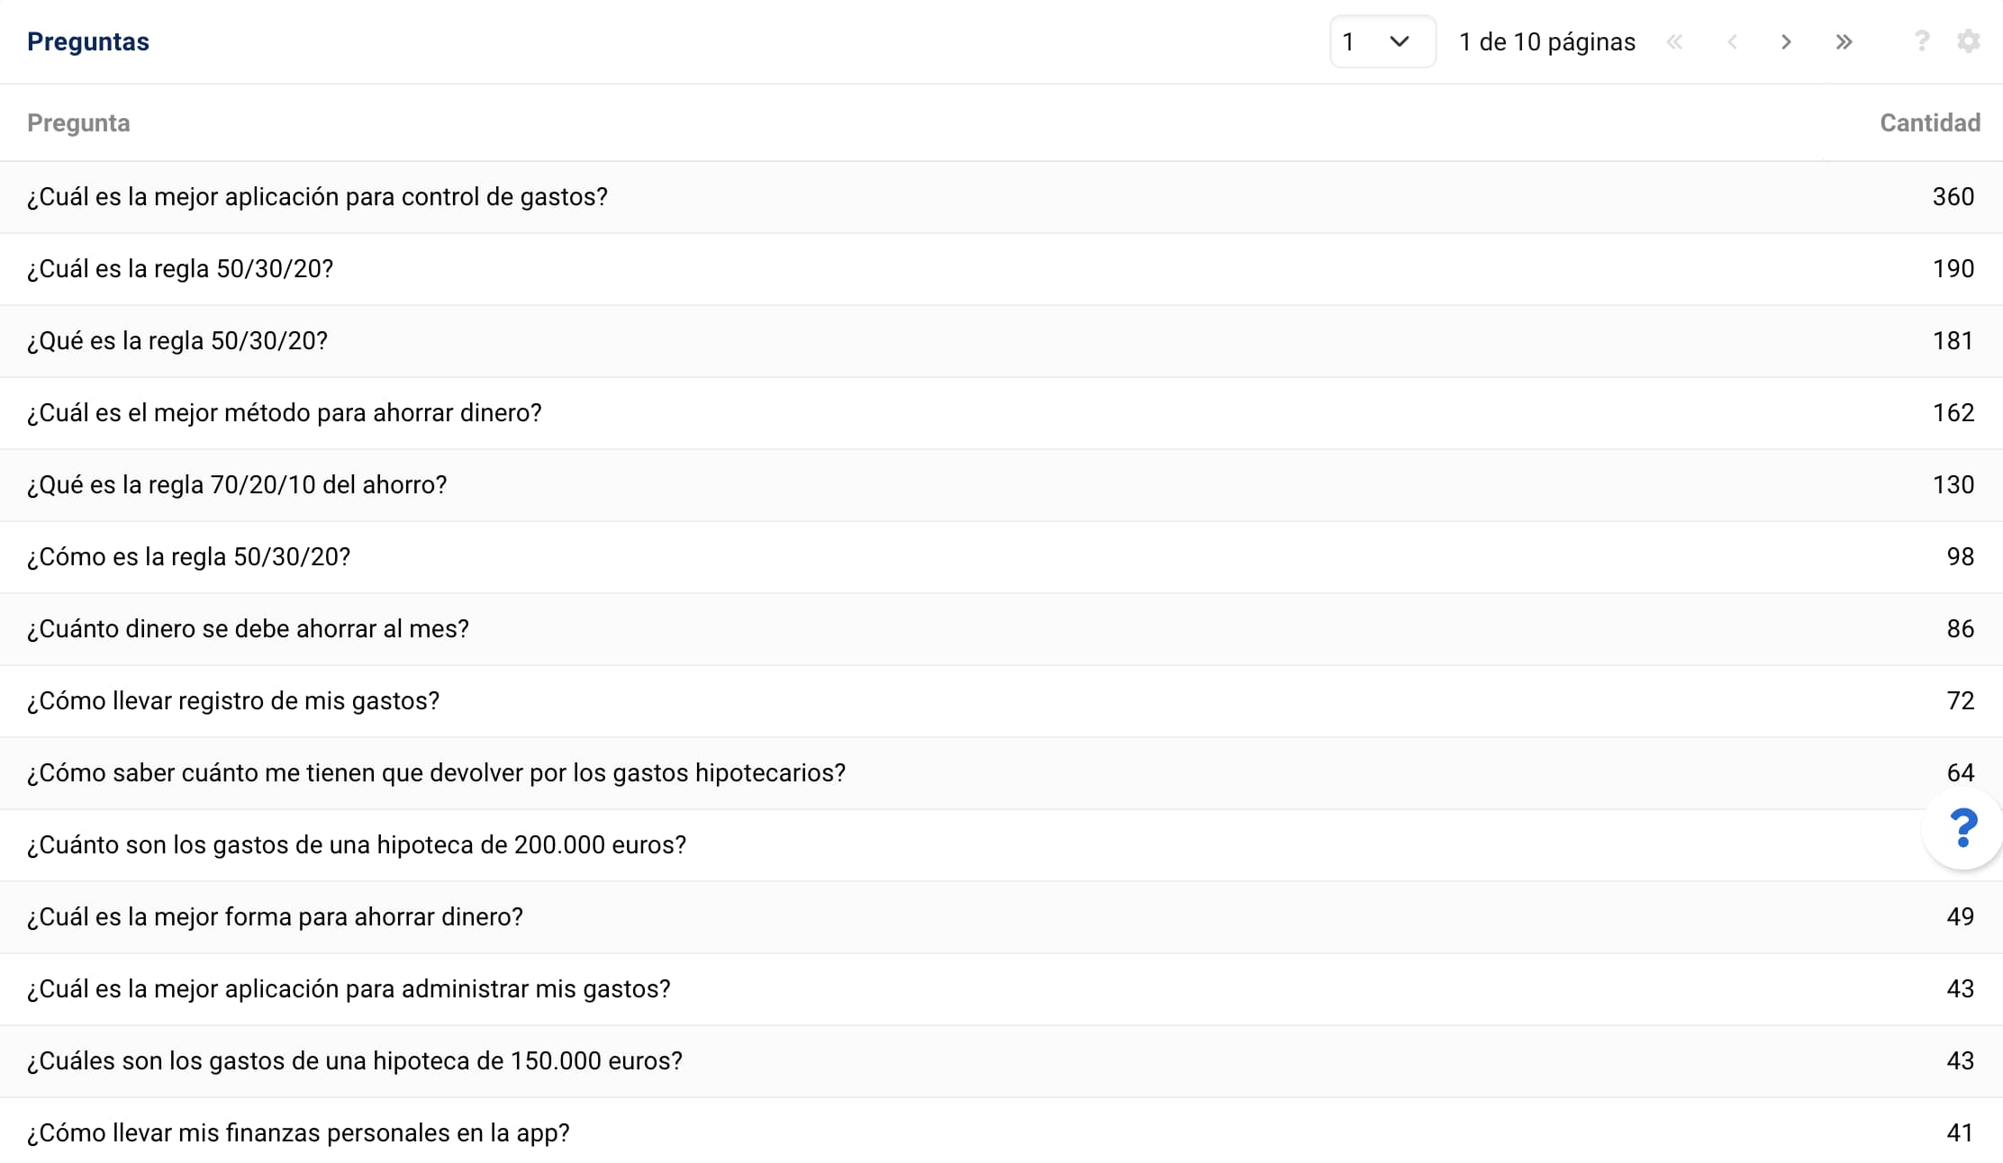Click the gray help question mark
This screenshot has width=2003, height=1163.
1921,41
